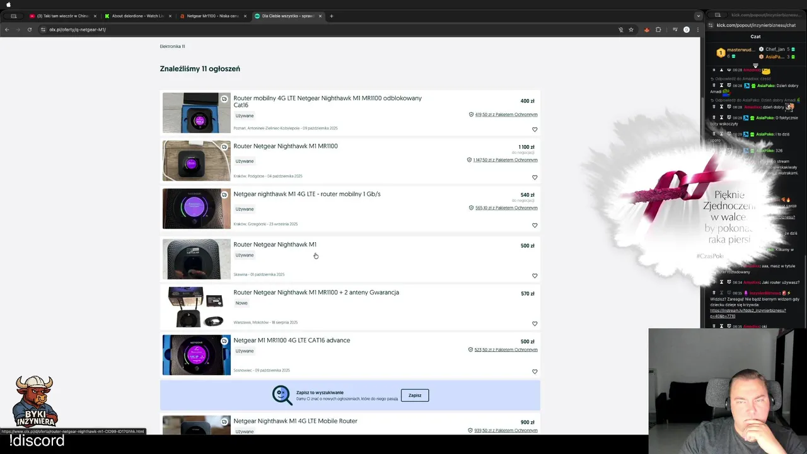Image resolution: width=807 pixels, height=454 pixels.
Task: Favorite the 1 100 zł Nighthawk listing
Action: pos(535,177)
